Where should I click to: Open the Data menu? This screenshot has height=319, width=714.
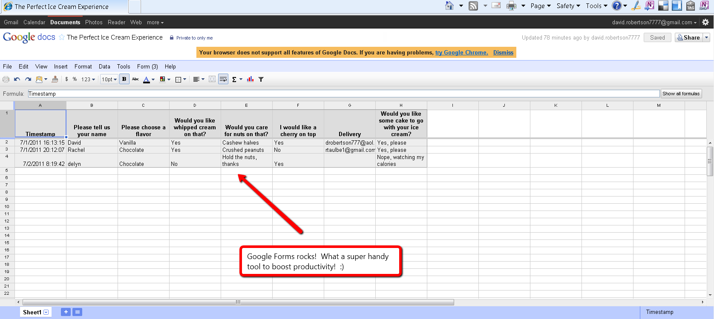point(104,67)
